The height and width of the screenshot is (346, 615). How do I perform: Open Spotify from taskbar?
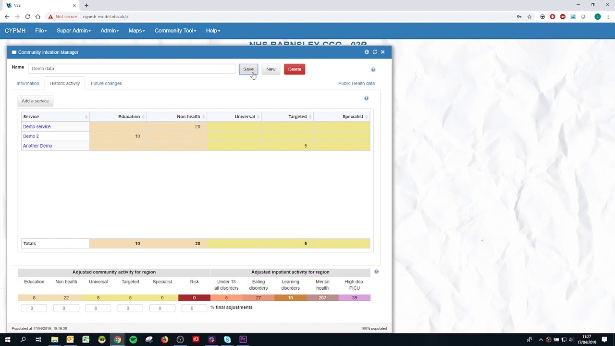[x=133, y=339]
